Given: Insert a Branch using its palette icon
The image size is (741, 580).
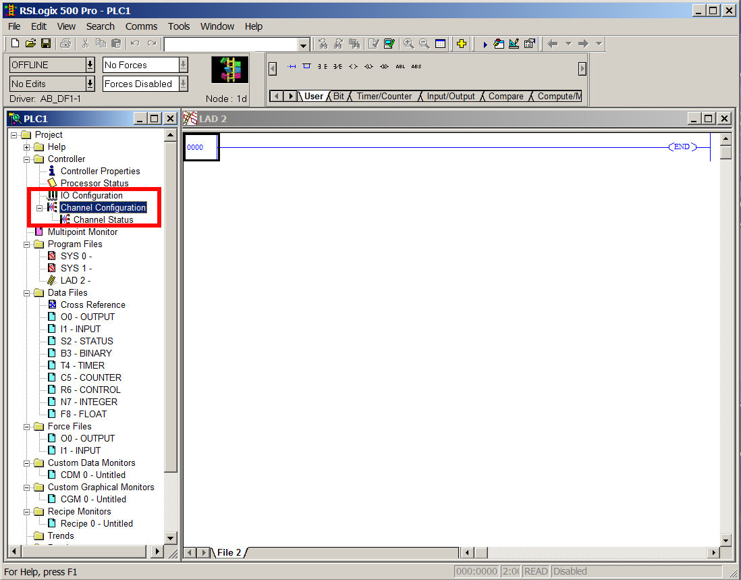Looking at the screenshot, I should click(306, 66).
